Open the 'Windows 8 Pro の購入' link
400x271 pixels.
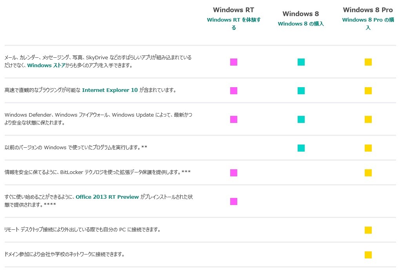pos(368,24)
